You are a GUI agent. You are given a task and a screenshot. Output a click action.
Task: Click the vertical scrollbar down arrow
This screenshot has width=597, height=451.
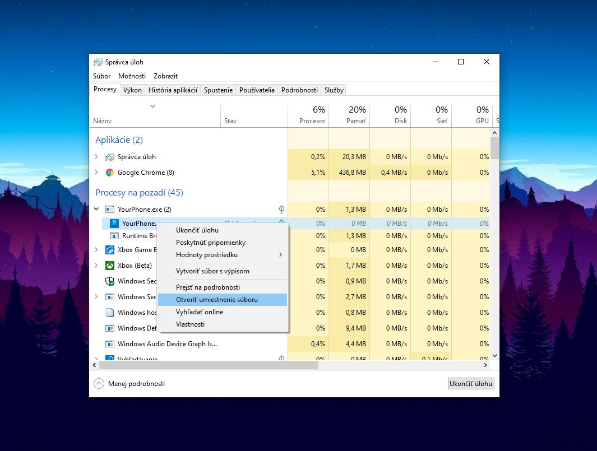494,356
